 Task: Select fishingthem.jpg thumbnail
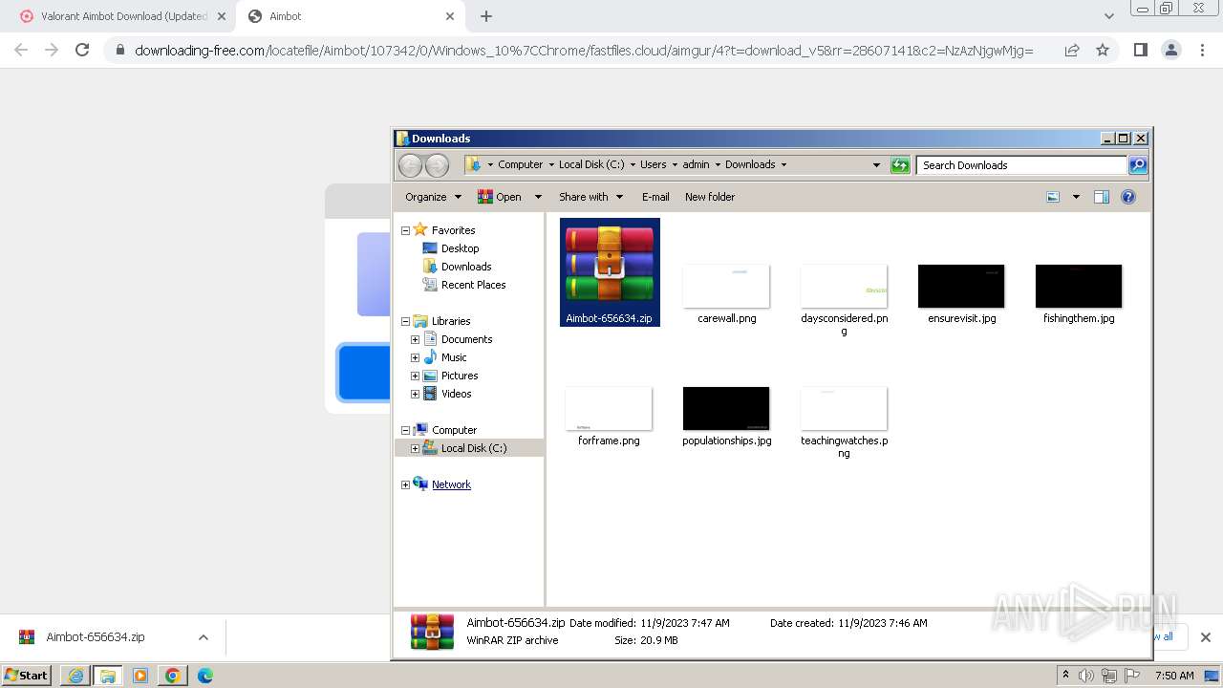[x=1079, y=287]
